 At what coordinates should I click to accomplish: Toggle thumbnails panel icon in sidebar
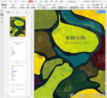pos(2,15)
